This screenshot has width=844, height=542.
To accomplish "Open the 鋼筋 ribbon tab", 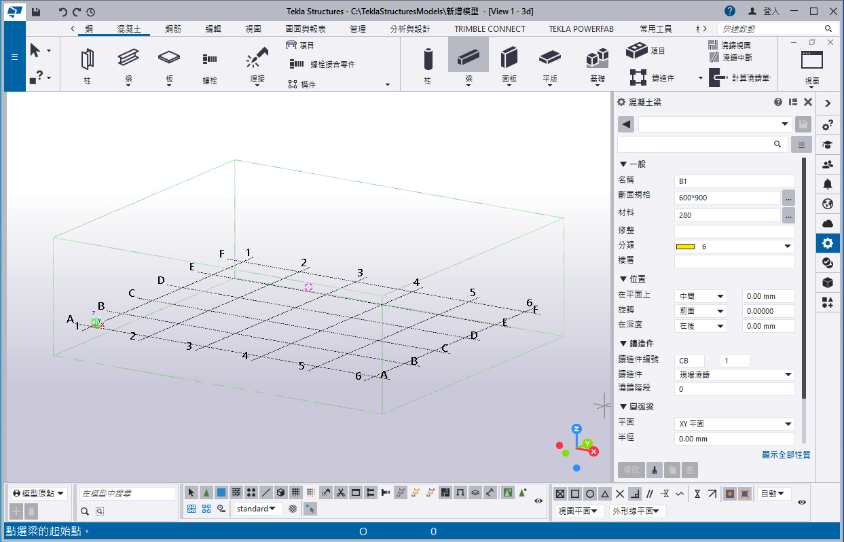I will 173,29.
